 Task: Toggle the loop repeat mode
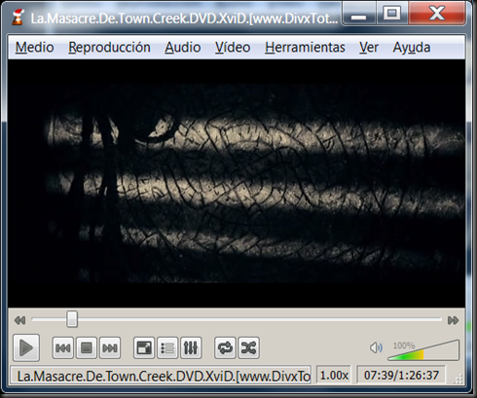pos(225,347)
